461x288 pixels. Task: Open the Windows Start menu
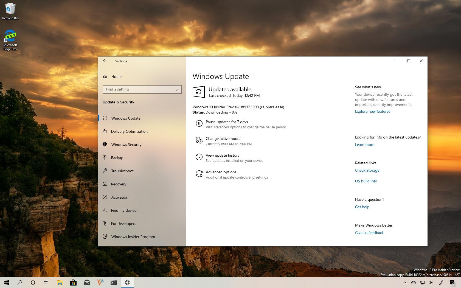(x=7, y=283)
